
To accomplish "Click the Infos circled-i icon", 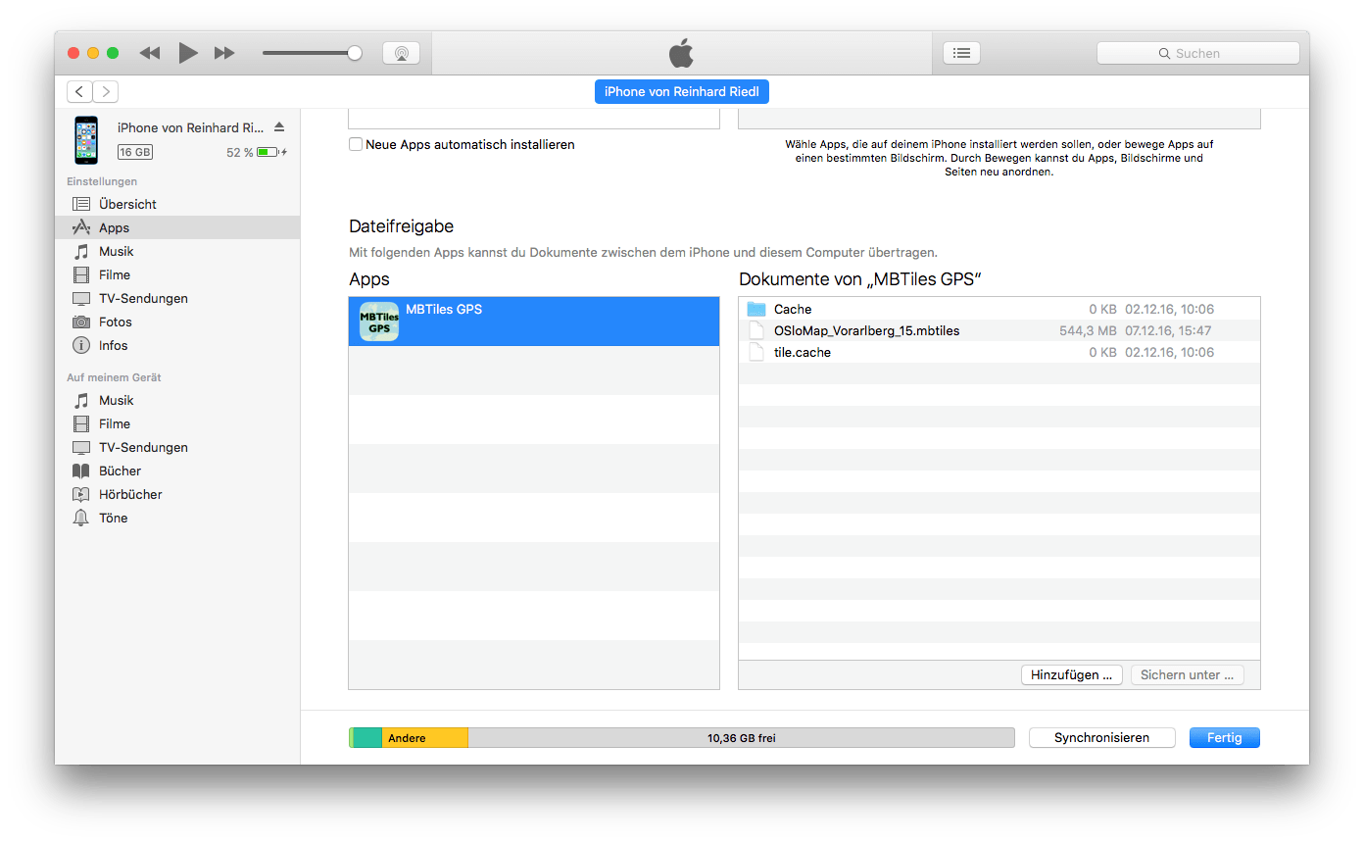I will tap(81, 345).
